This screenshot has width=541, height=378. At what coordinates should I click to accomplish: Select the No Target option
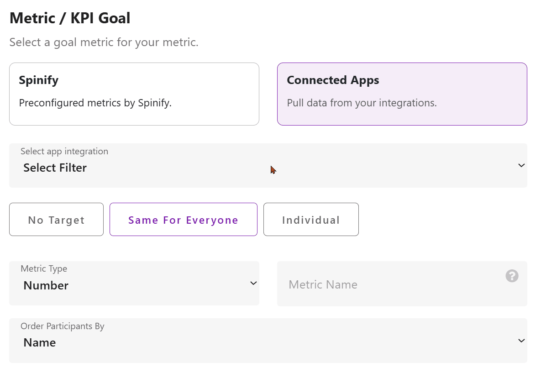[x=56, y=220]
